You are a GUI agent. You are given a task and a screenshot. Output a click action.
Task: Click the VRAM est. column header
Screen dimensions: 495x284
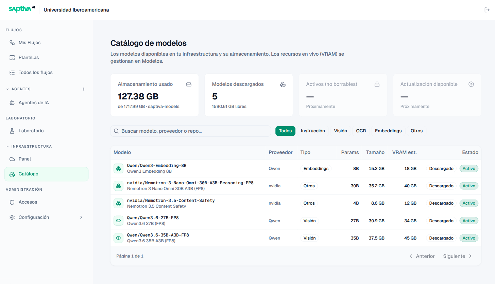pos(404,153)
